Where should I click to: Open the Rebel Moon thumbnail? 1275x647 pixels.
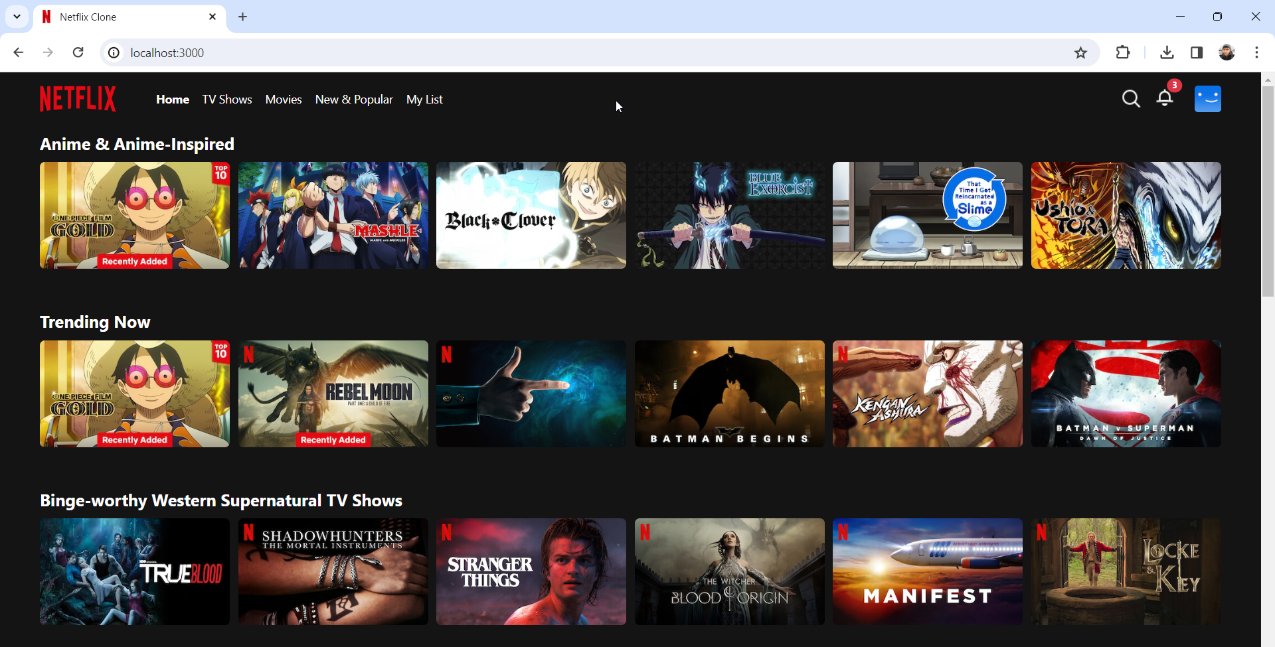pos(333,394)
